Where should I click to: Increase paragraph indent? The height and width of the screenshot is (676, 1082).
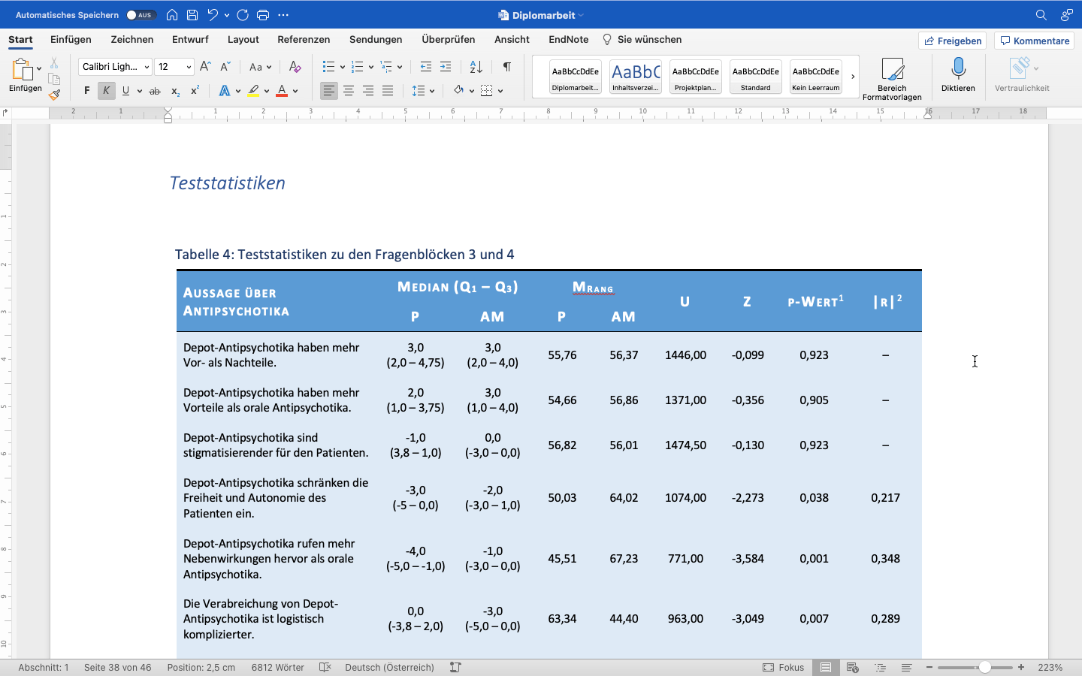(446, 67)
